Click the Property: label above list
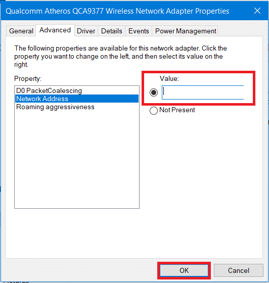Image resolution: width=269 pixels, height=283 pixels. (28, 79)
